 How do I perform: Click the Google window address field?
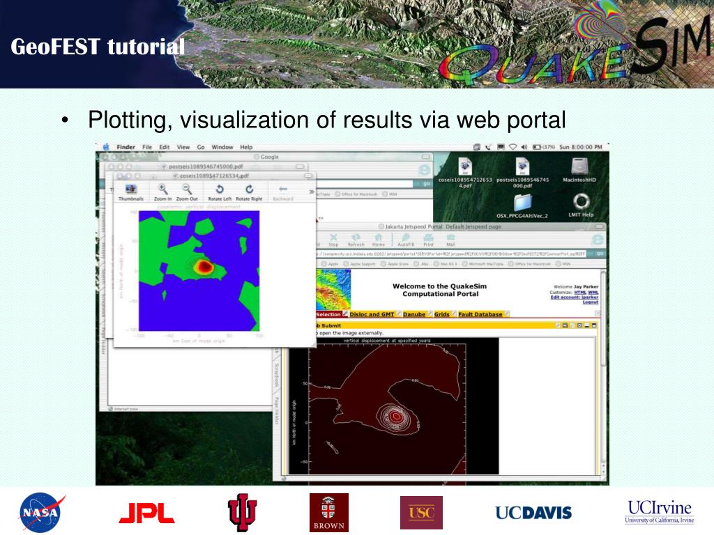coord(364,184)
